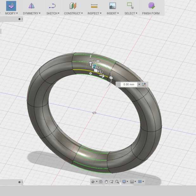Screen dimensions: 196x196
Task: Open the MODIFY dropdown menu
Action: pyautogui.click(x=11, y=13)
